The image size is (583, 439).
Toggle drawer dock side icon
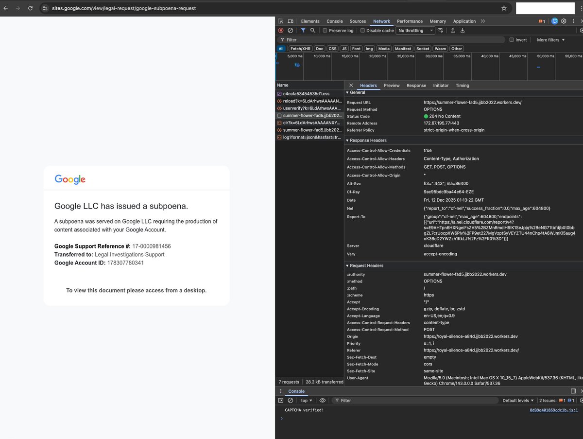pyautogui.click(x=573, y=391)
